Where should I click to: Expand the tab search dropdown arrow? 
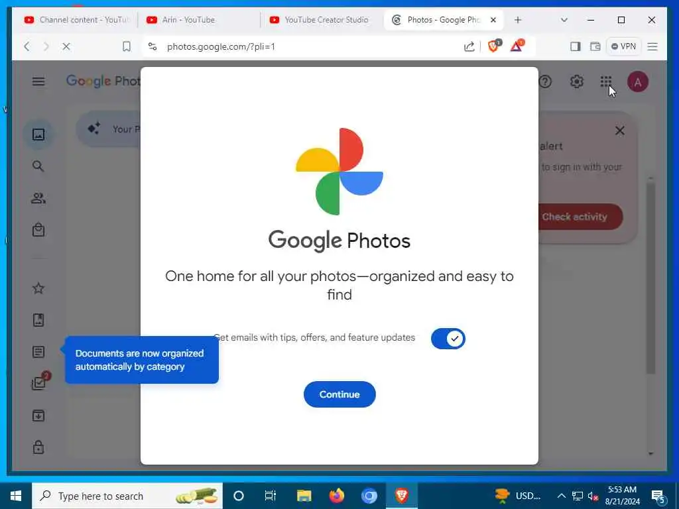(564, 20)
